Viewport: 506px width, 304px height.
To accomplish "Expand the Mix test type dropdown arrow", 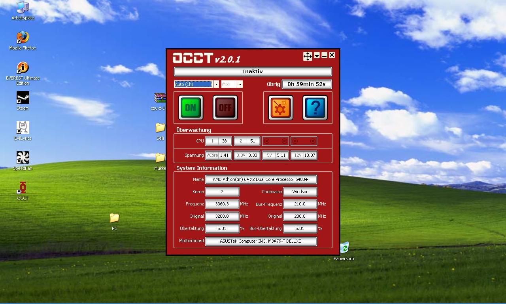I will [240, 84].
